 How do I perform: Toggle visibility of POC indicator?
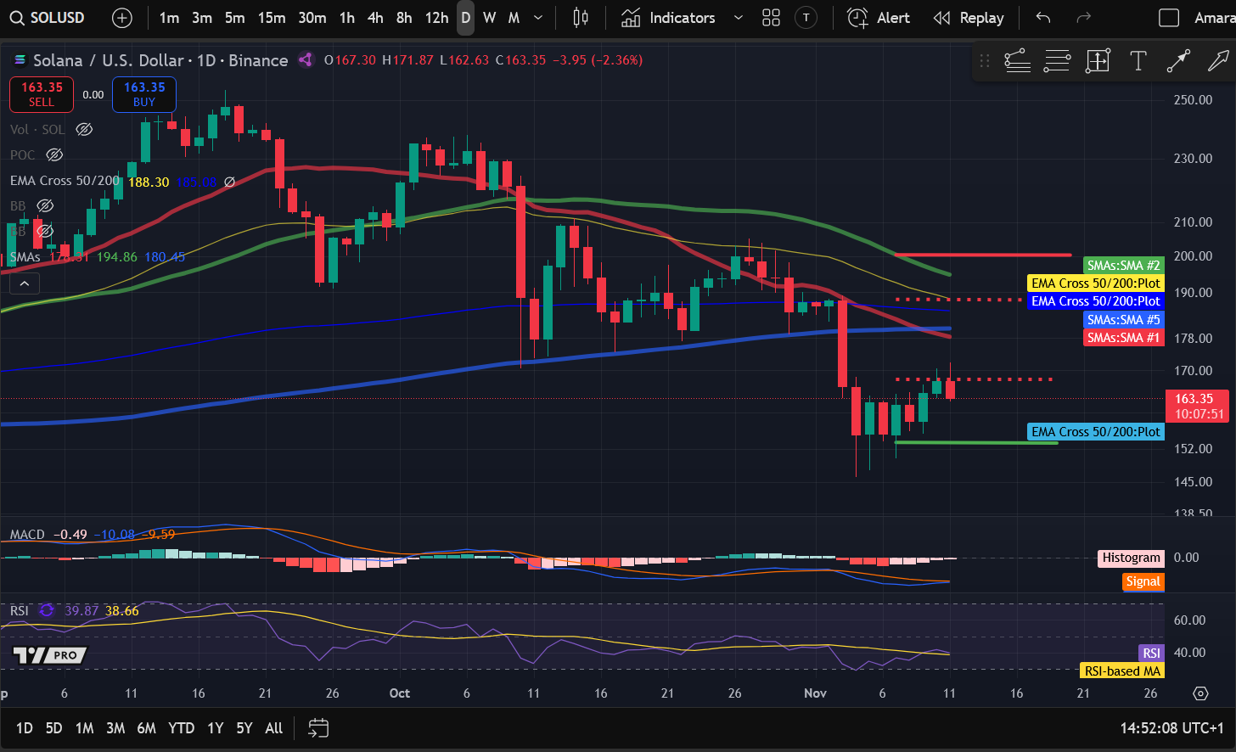54,154
